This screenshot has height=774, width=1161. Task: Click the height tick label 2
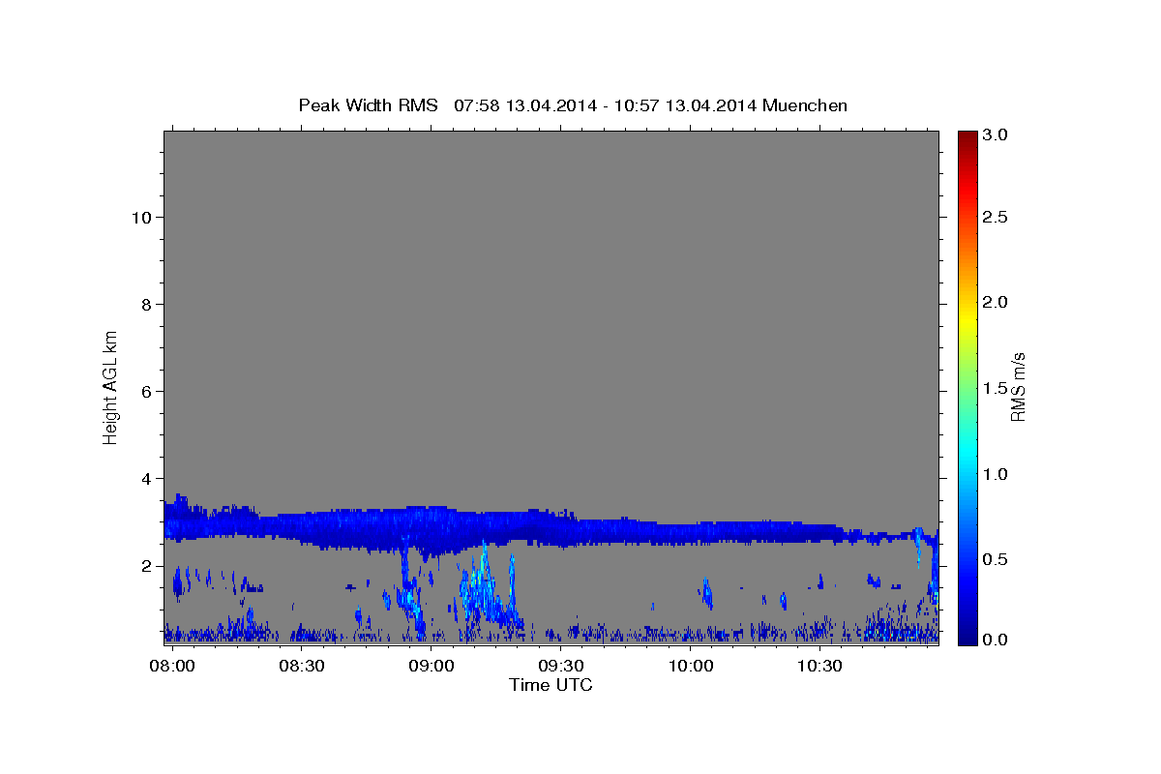point(148,565)
